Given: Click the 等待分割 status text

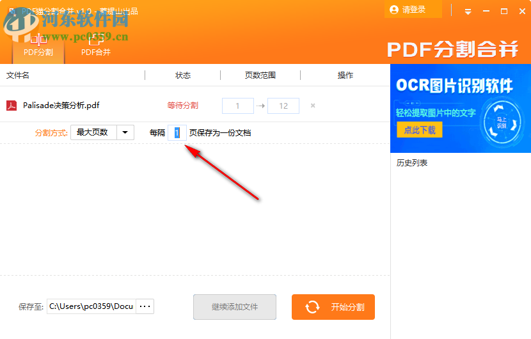Looking at the screenshot, I should 182,106.
